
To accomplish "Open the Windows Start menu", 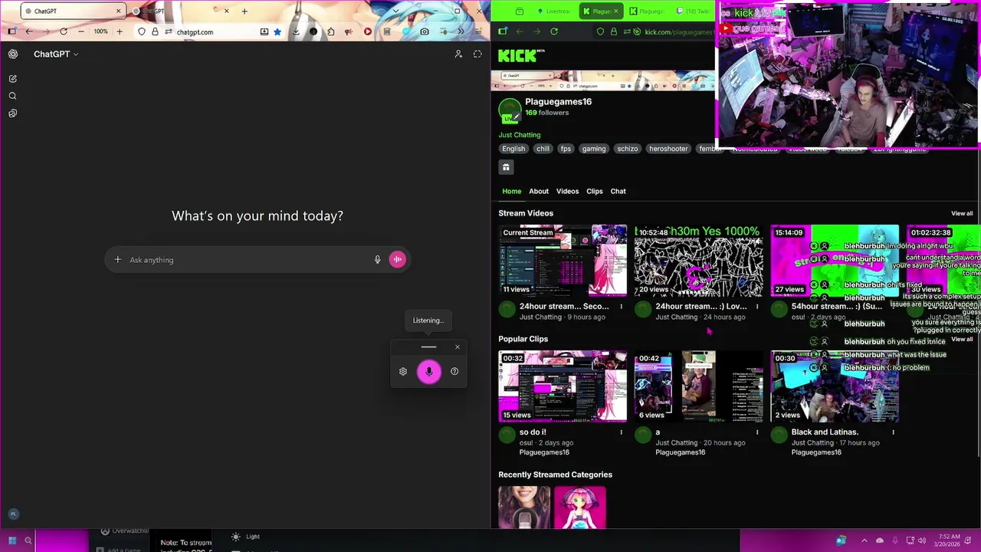I will click(12, 540).
